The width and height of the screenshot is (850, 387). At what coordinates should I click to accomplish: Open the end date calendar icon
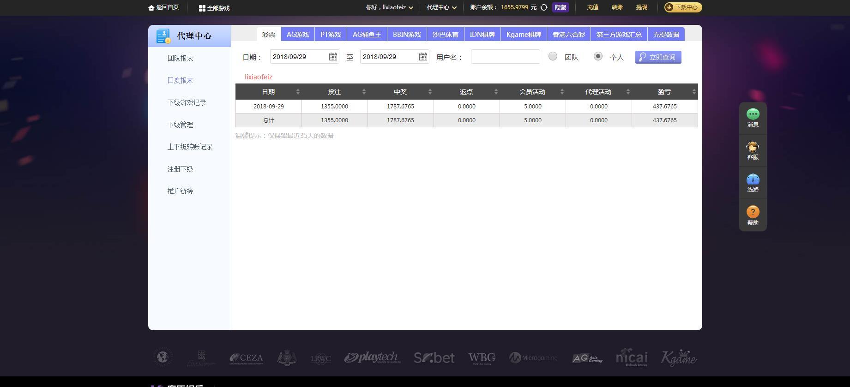tap(423, 57)
